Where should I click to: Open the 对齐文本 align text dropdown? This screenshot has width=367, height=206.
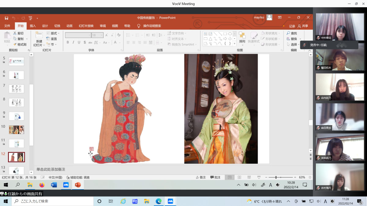[x=177, y=39]
